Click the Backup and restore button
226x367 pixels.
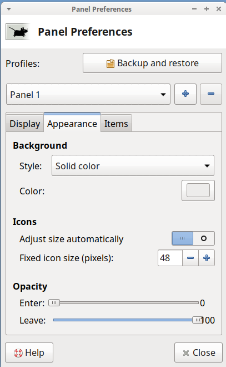(152, 63)
